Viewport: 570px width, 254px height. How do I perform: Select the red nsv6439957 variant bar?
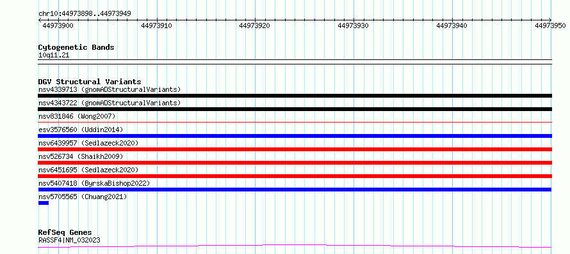295,149
